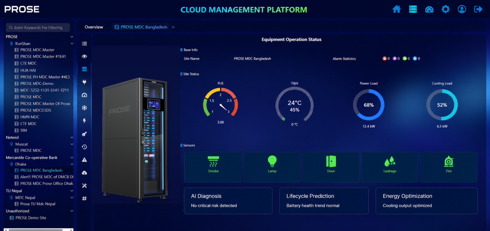Open the Home icon in header
This screenshot has width=490, height=231.
pyautogui.click(x=397, y=9)
